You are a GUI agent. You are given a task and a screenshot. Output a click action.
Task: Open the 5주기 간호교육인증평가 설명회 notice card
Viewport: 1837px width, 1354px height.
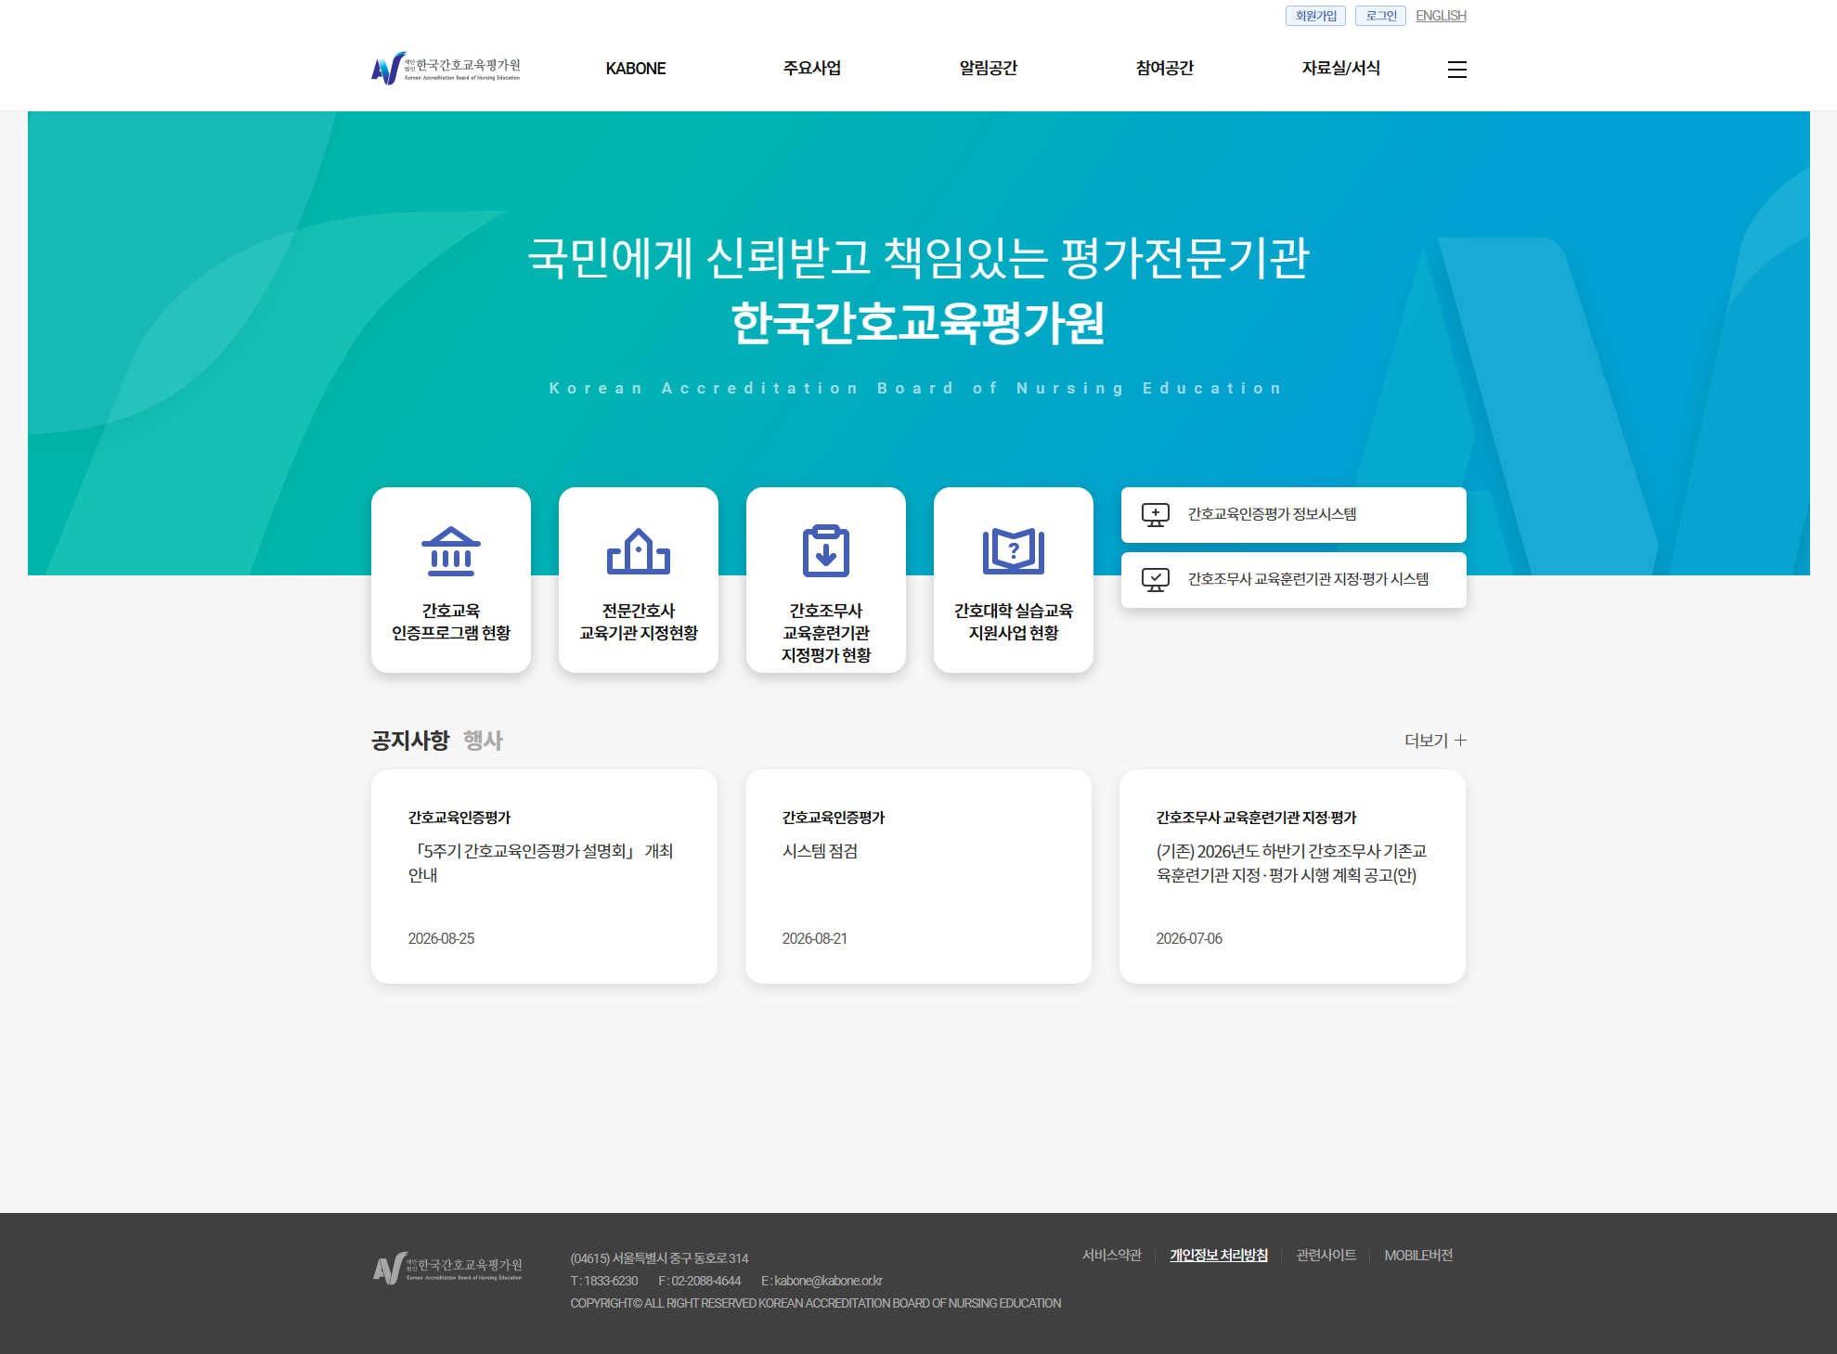tap(544, 876)
